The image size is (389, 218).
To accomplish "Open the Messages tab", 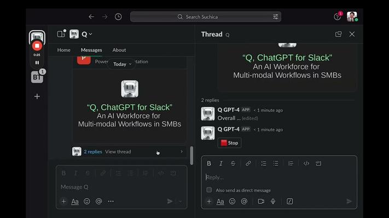I will click(x=91, y=50).
